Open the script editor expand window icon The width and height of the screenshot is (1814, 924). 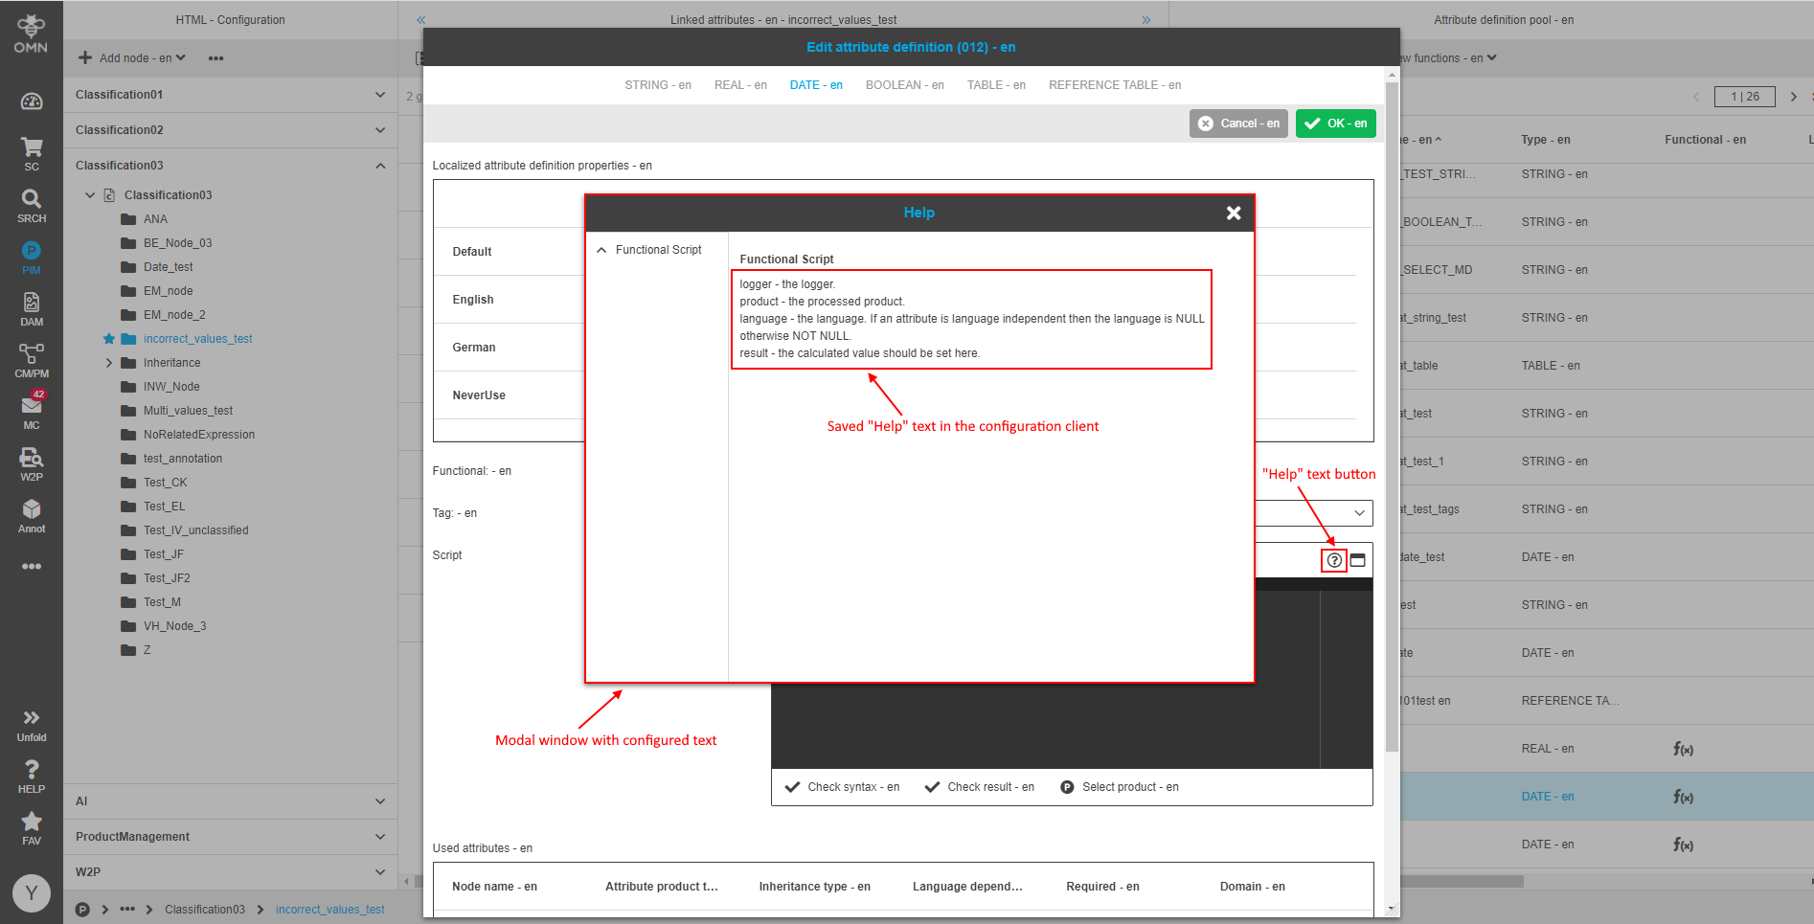(1357, 560)
